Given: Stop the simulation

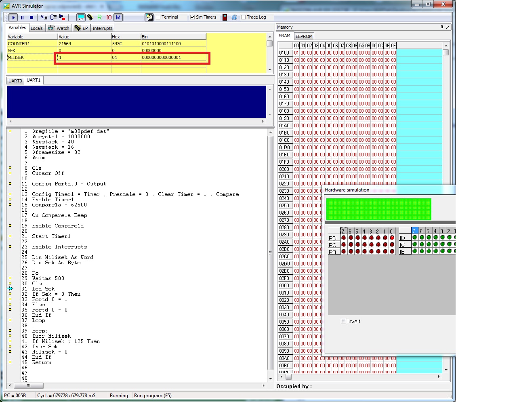Looking at the screenshot, I should coord(32,17).
